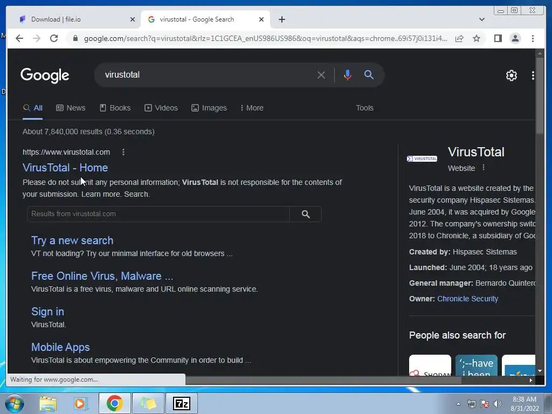
Task: Reload the current page
Action: tap(54, 38)
